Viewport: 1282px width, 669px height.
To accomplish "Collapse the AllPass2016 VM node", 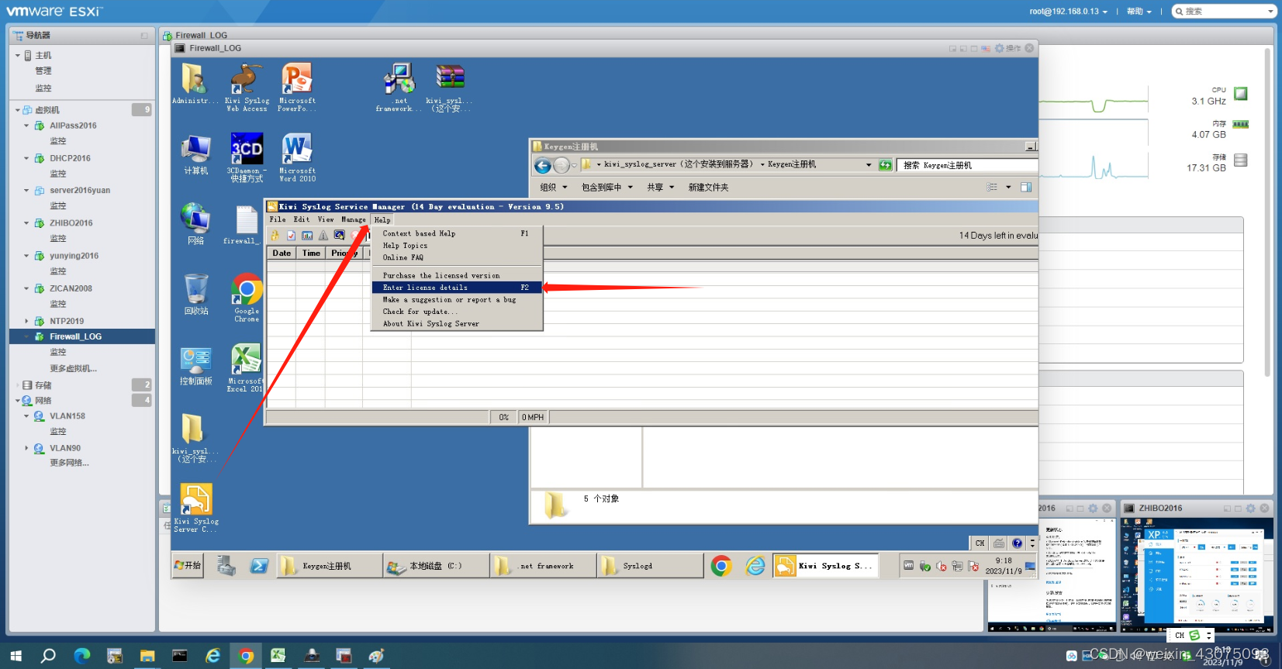I will pyautogui.click(x=26, y=126).
